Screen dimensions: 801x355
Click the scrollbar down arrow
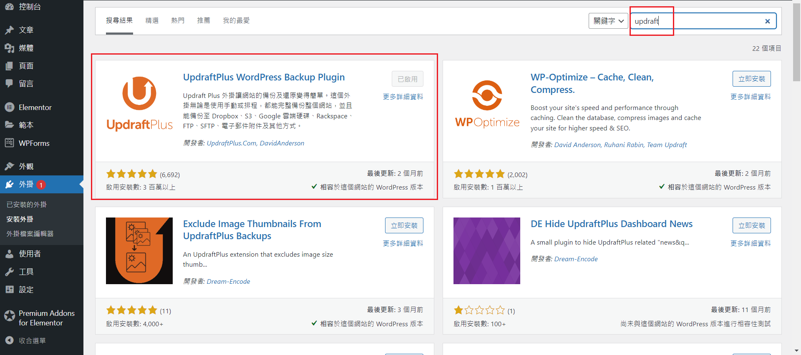click(x=797, y=351)
